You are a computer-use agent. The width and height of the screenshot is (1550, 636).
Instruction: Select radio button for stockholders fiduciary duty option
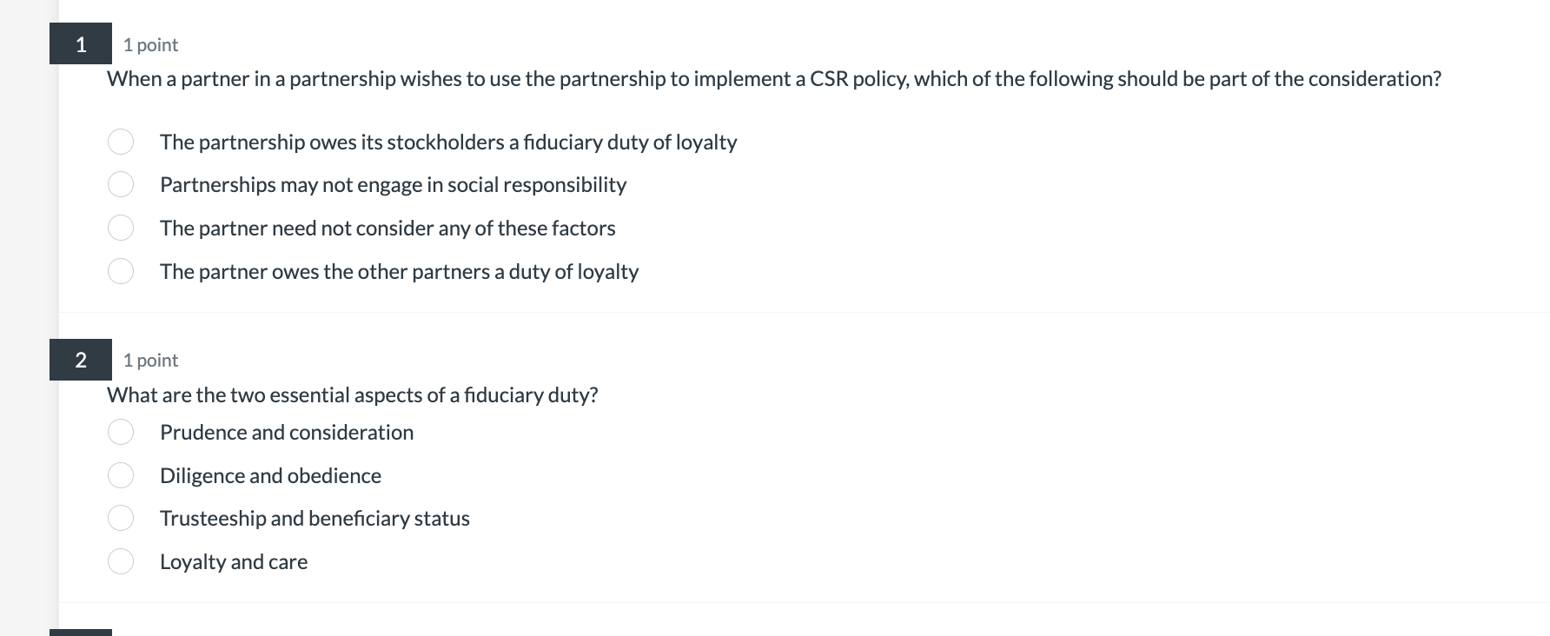click(121, 142)
